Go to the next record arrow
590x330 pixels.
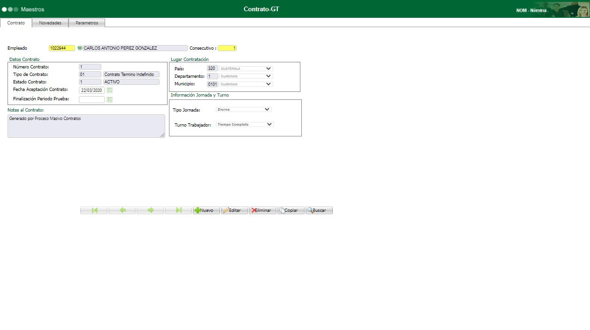tap(150, 210)
